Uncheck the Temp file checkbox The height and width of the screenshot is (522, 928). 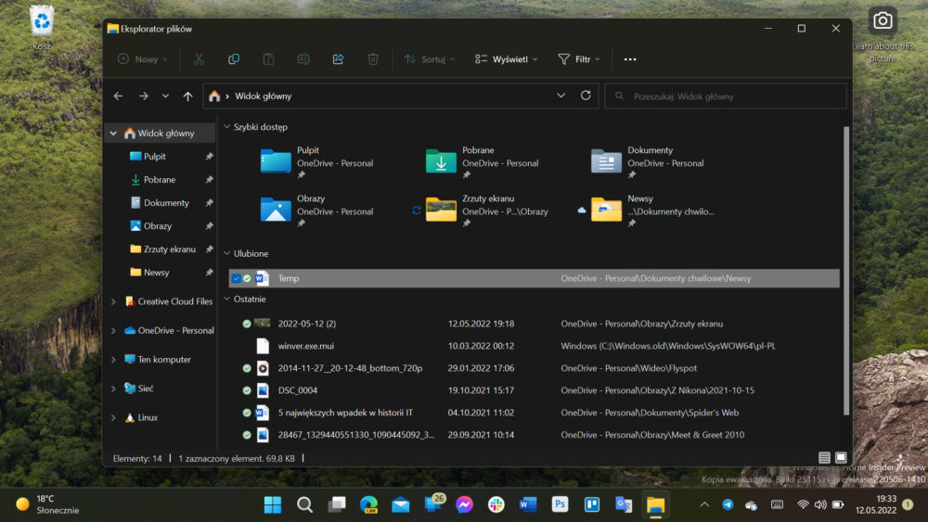(236, 278)
